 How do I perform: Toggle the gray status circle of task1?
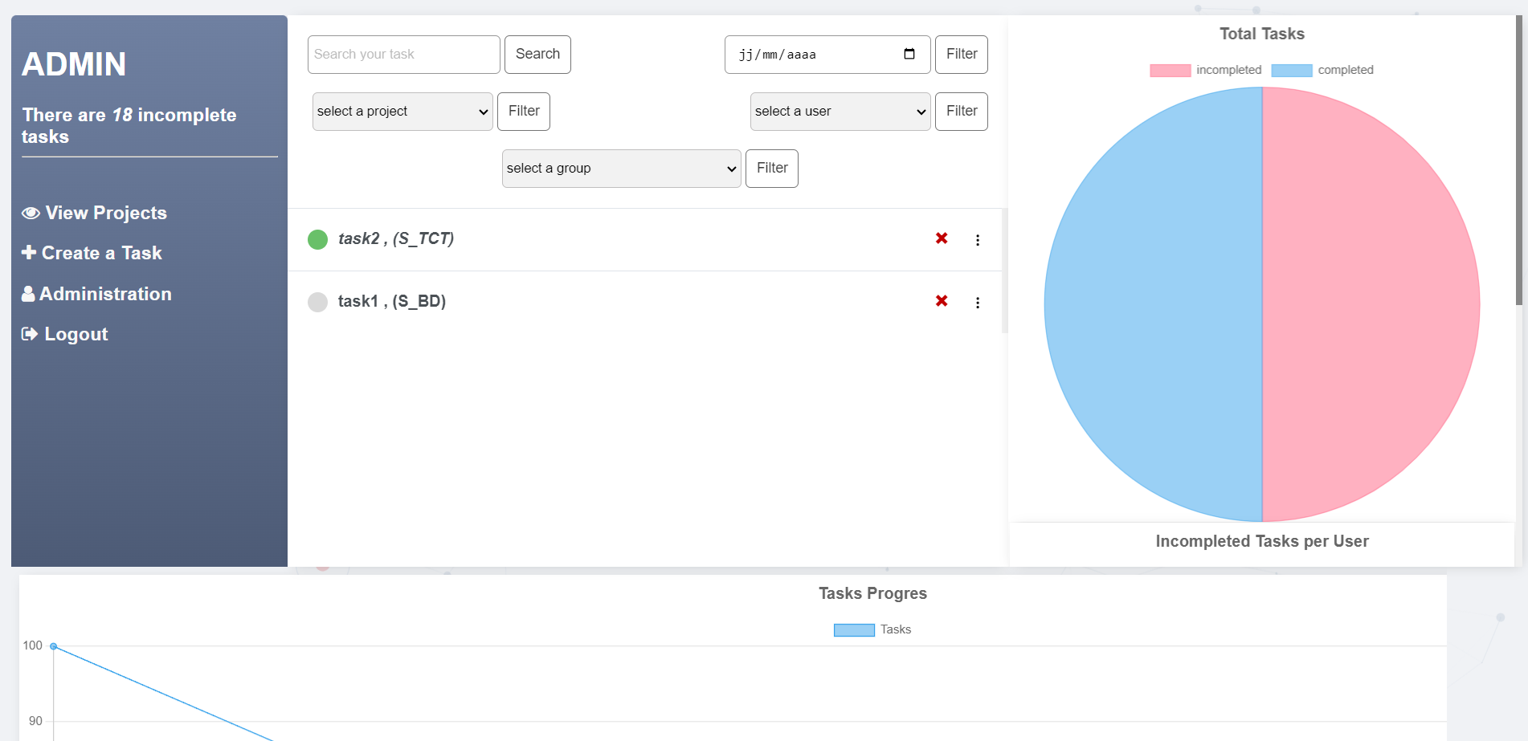[x=318, y=302]
